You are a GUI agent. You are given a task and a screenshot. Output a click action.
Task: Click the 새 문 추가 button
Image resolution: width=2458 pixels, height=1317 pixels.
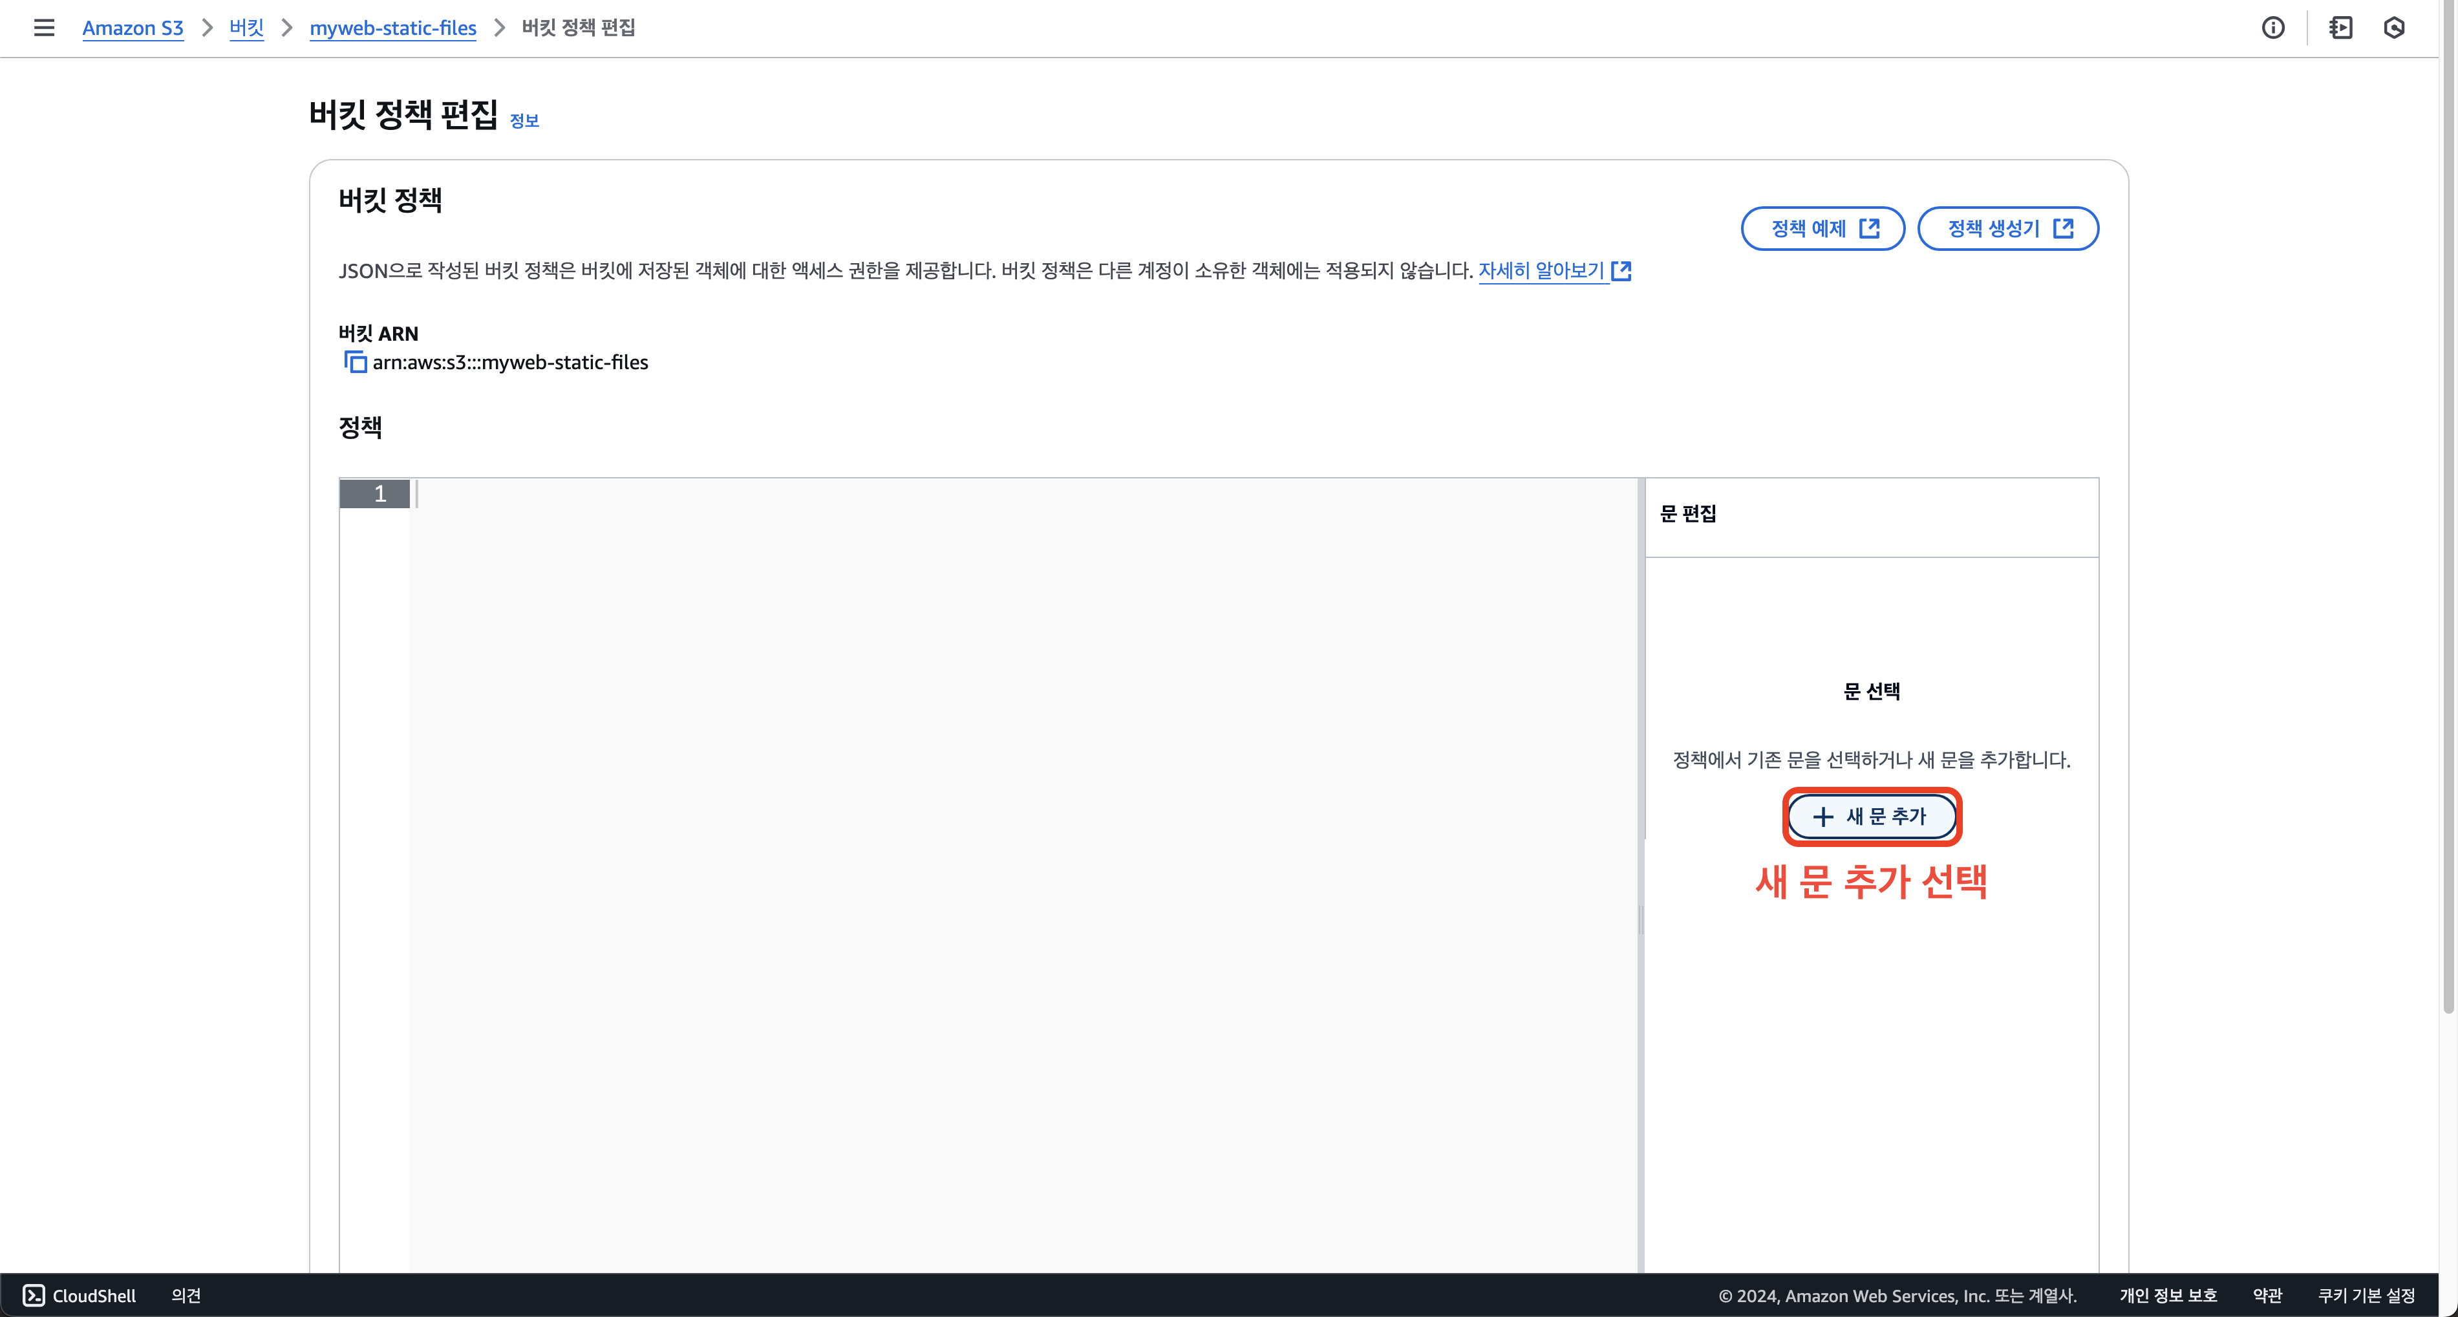click(1871, 816)
